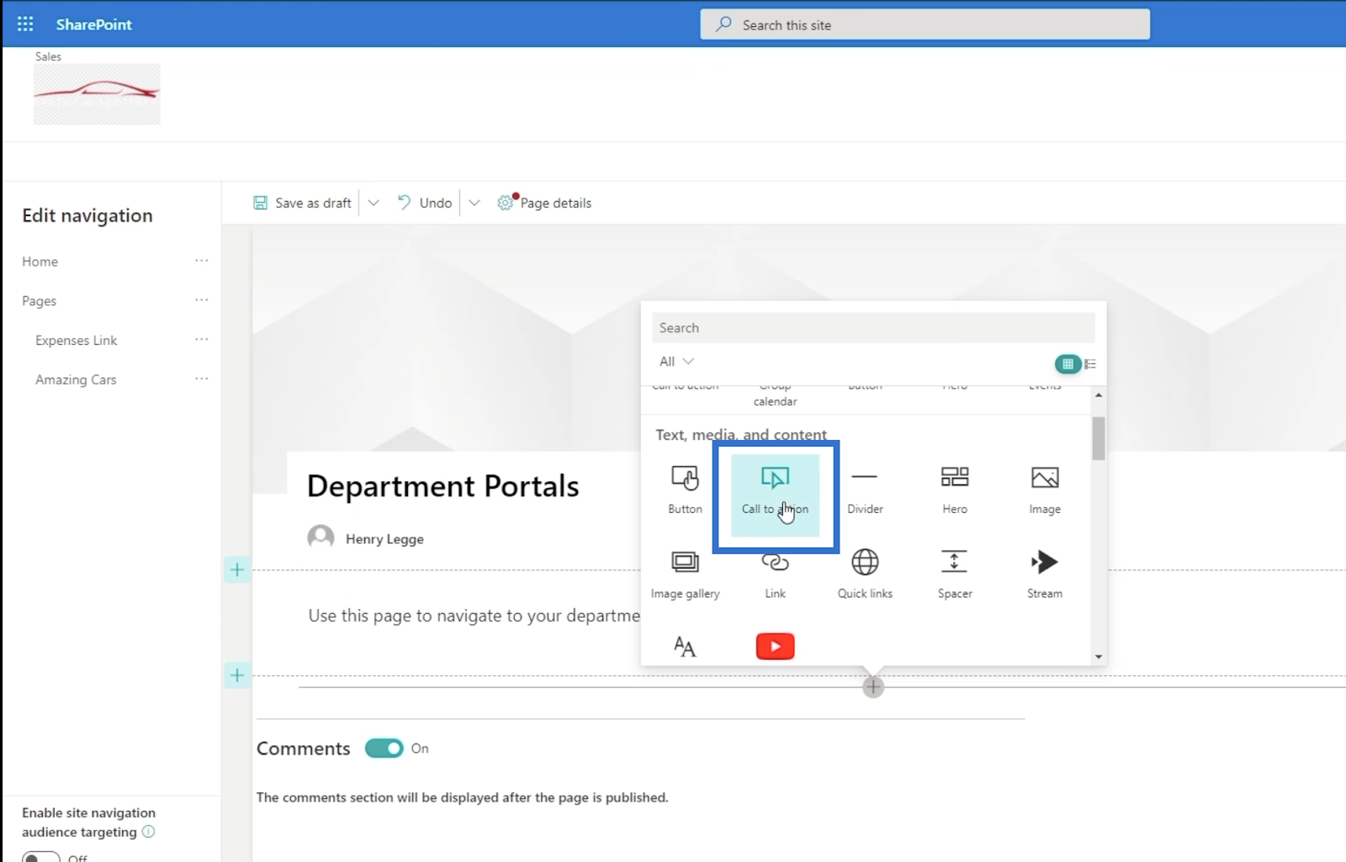Add the YouTube web part icon
Screen dimensions: 1346x862
(775, 647)
